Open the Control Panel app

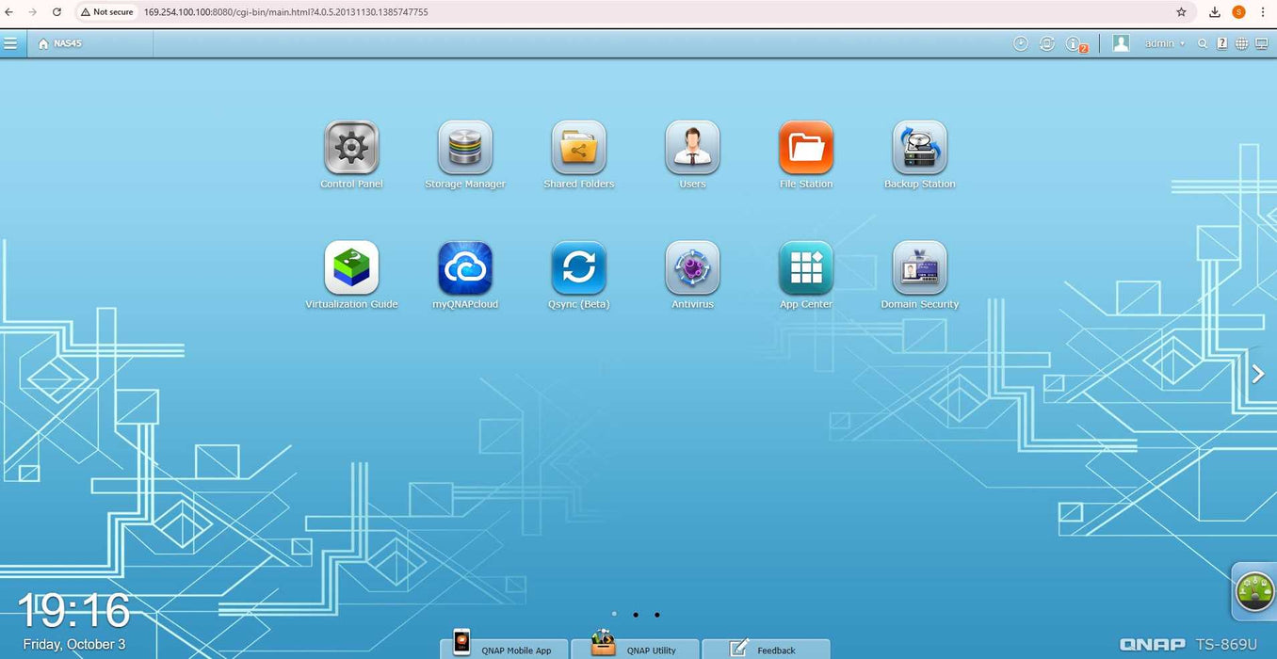[x=351, y=149]
